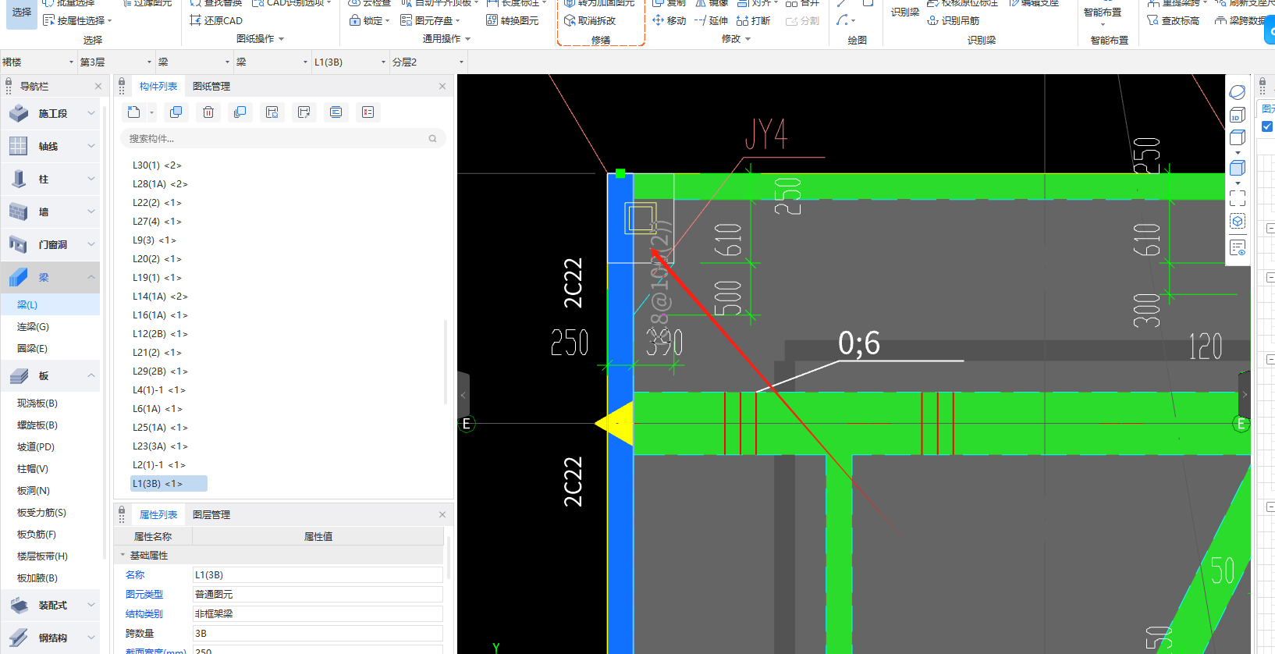Image resolution: width=1275 pixels, height=654 pixels.
Task: Select the 构件列表 tab
Action: (x=158, y=87)
